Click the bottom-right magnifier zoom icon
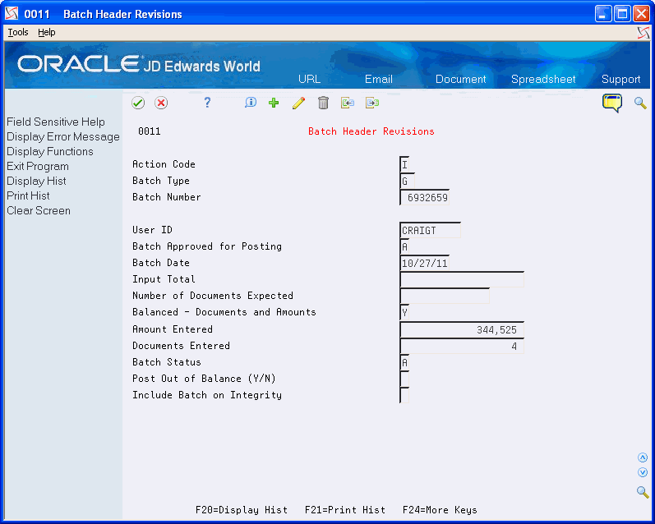This screenshot has width=655, height=524. coord(643,492)
